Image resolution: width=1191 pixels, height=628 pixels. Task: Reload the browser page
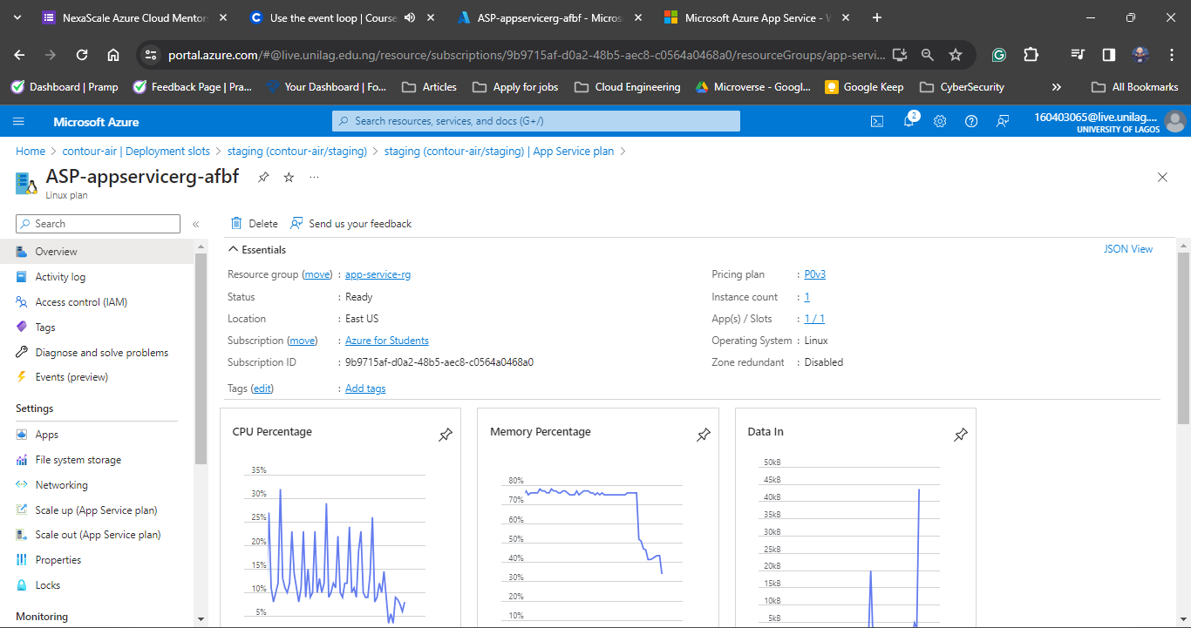pyautogui.click(x=82, y=55)
